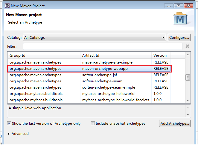Click the Configure... button
Image resolution: width=198 pixels, height=145 pixels.
pyautogui.click(x=179, y=38)
